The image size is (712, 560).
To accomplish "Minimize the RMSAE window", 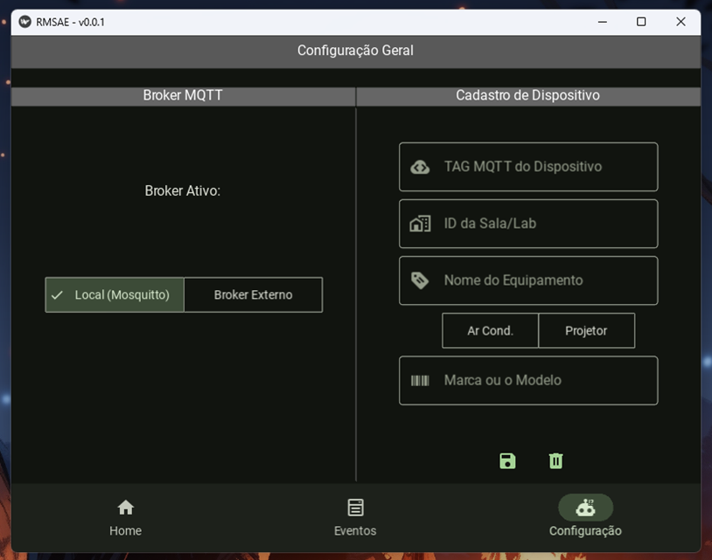I will (603, 22).
